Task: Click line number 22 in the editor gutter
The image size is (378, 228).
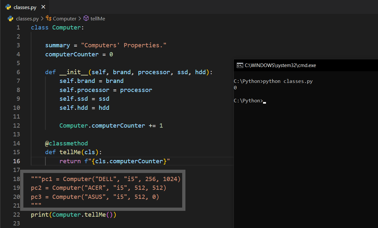Action: 16,215
